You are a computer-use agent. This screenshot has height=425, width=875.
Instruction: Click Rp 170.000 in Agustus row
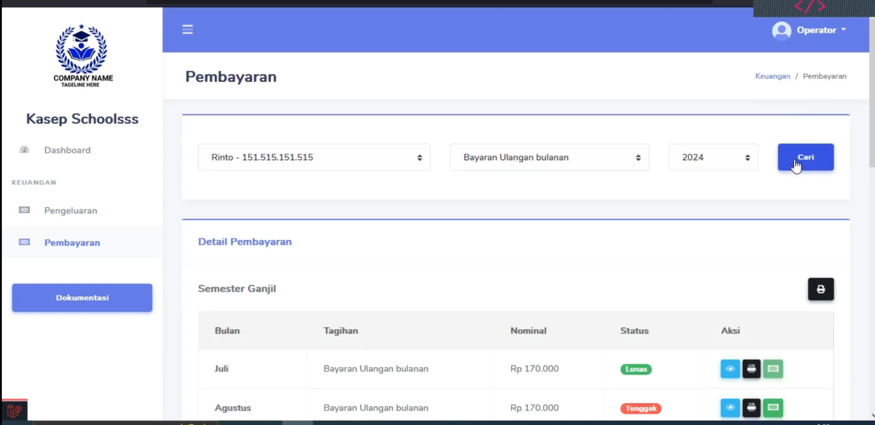[x=534, y=408]
